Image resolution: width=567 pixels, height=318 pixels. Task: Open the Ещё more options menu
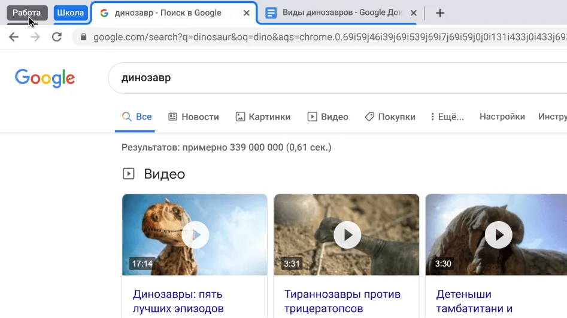click(x=447, y=117)
